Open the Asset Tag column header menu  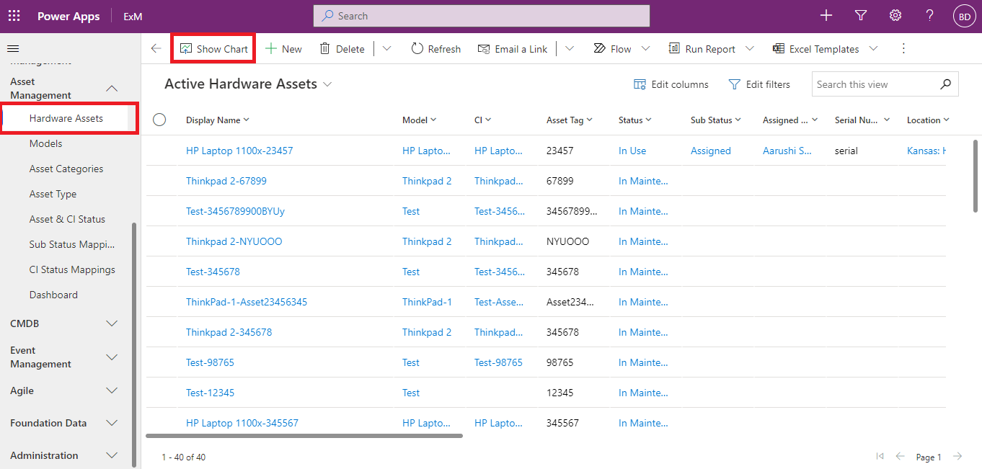point(570,120)
